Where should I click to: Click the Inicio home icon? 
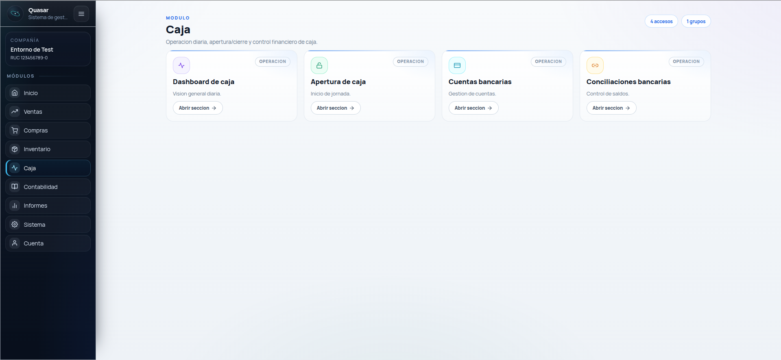point(15,93)
